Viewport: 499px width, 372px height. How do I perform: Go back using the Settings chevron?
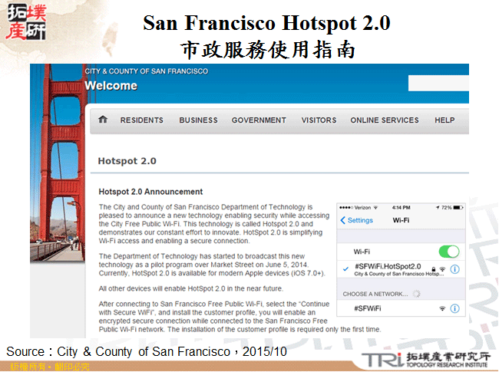pyautogui.click(x=342, y=220)
